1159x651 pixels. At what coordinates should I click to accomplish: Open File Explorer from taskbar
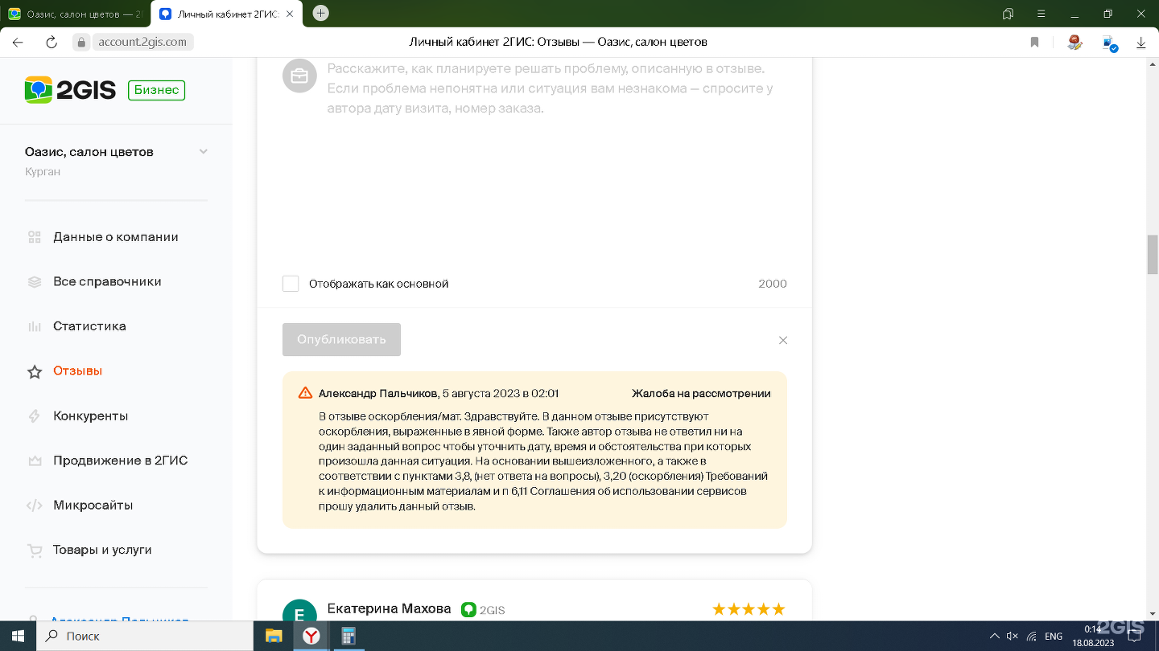(x=274, y=636)
